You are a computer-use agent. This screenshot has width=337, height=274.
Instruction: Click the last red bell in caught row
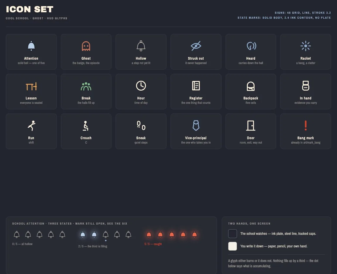(x=195, y=235)
